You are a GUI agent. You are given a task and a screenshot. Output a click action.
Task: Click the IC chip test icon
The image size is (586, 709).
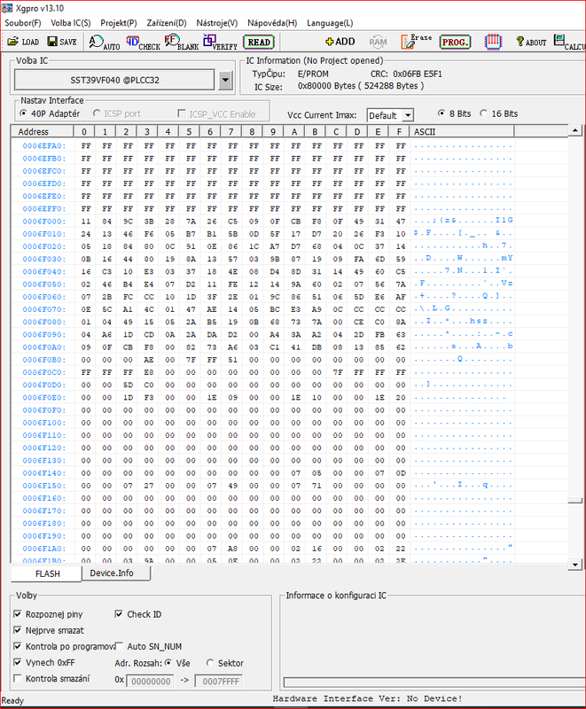click(x=493, y=42)
